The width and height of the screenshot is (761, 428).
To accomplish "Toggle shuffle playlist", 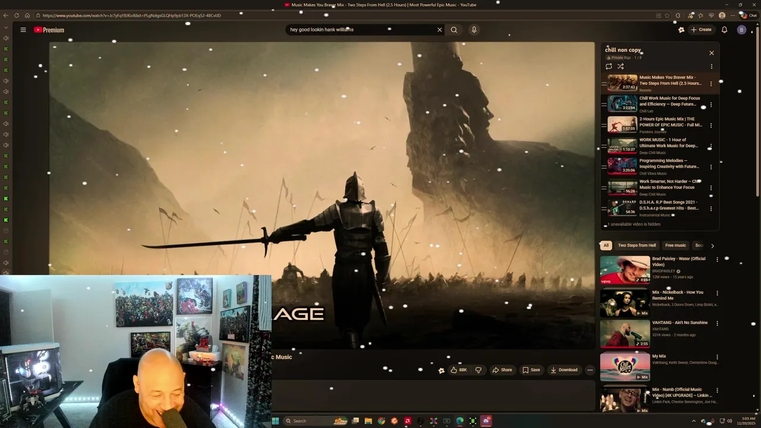I will (x=620, y=67).
